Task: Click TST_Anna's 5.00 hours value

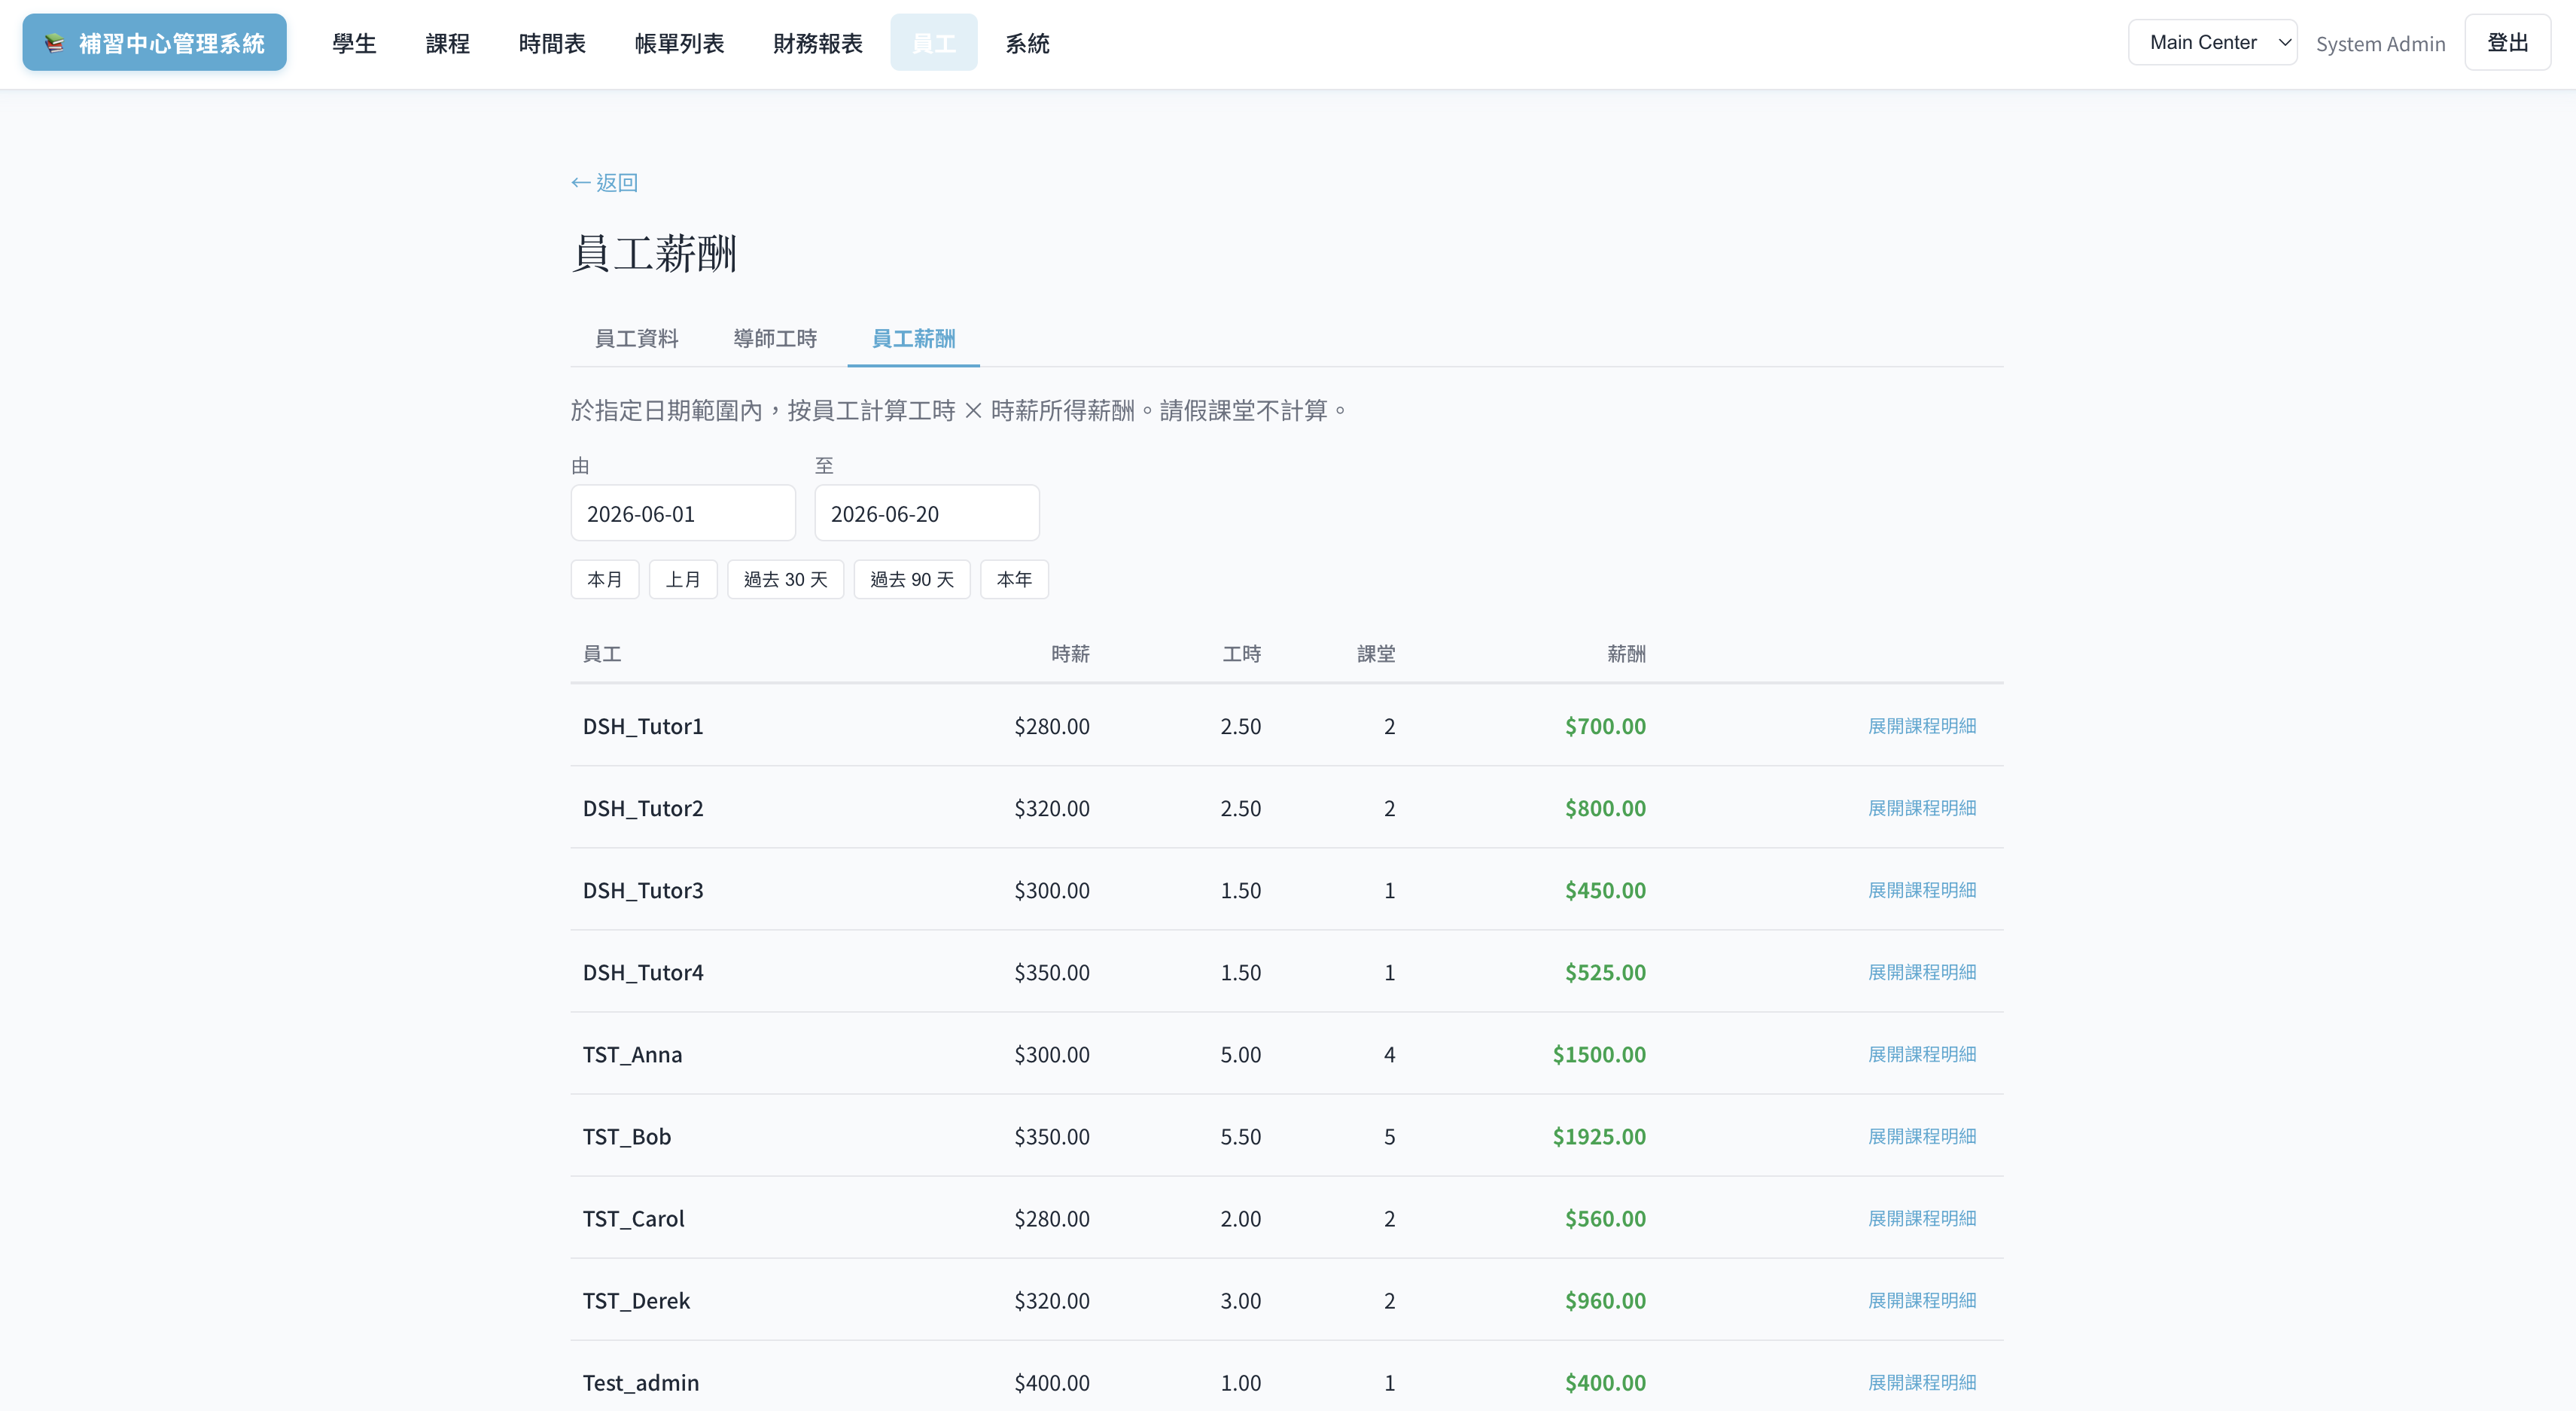Action: pyautogui.click(x=1240, y=1054)
